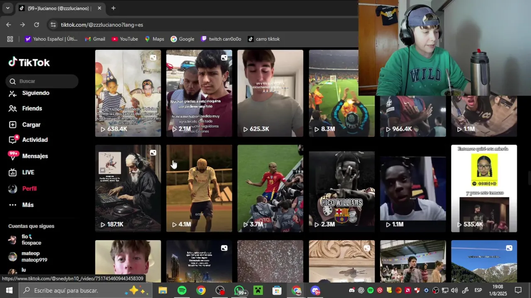Click the volume speaker tray icon
This screenshot has height=298, width=531.
pyautogui.click(x=454, y=291)
